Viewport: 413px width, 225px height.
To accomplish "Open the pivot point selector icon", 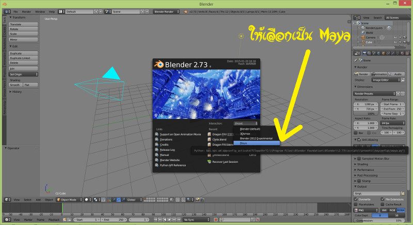I will (97, 200).
